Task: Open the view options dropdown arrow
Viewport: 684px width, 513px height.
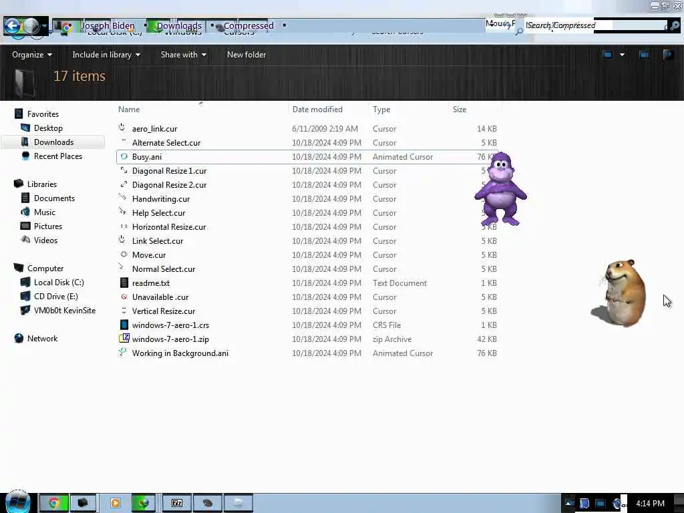Action: (622, 55)
